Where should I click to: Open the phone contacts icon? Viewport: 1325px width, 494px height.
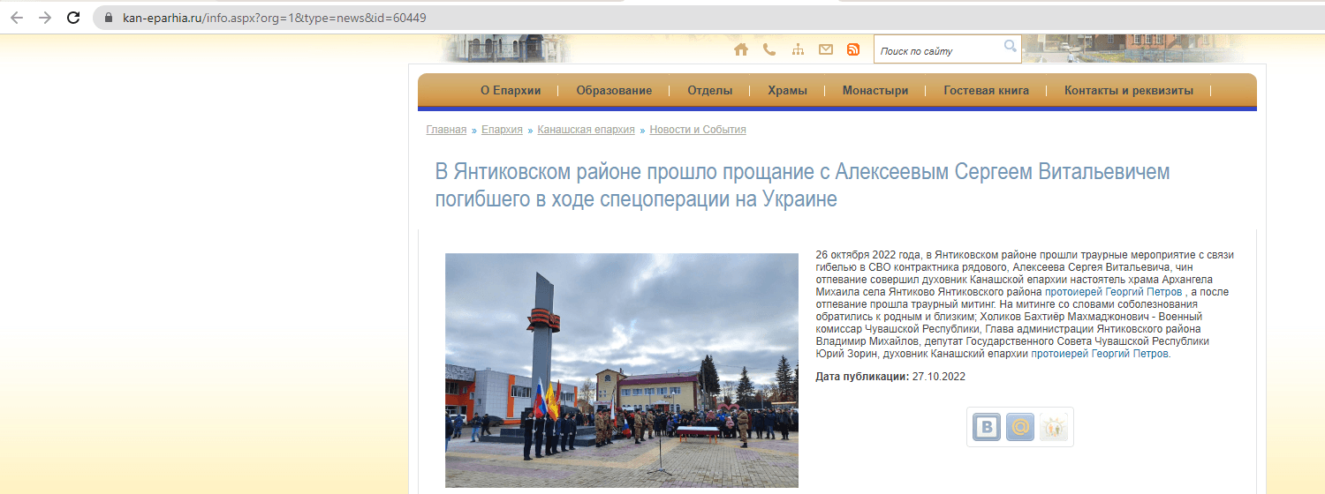click(769, 50)
